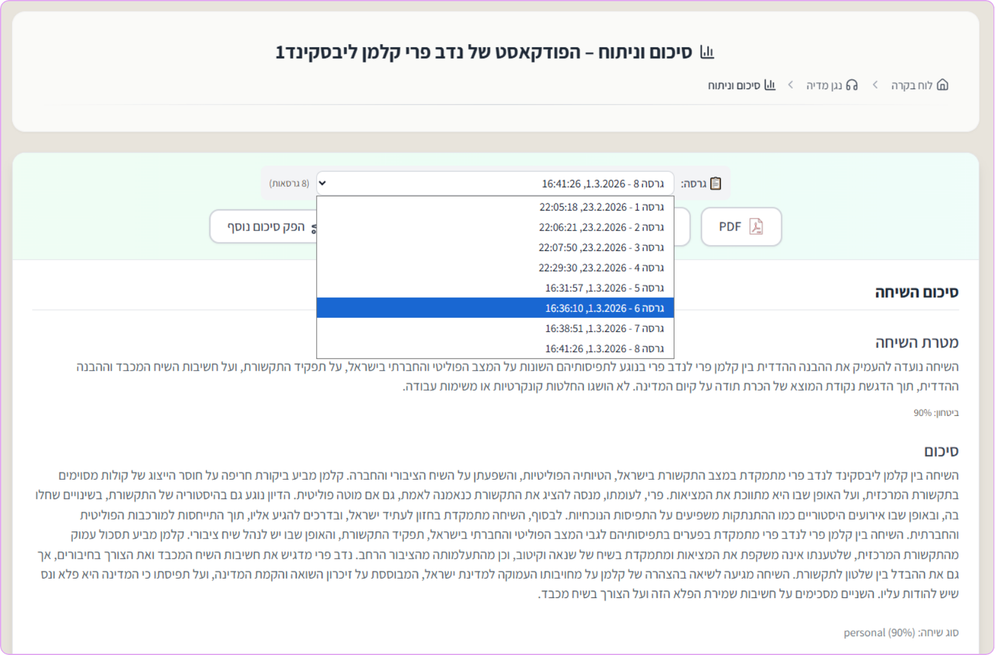Click the headphones icon next to נגן מדיה
Viewport: 995px width, 655px height.
pyautogui.click(x=852, y=85)
